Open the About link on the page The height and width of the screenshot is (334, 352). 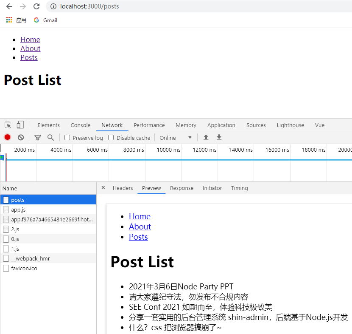(x=30, y=48)
